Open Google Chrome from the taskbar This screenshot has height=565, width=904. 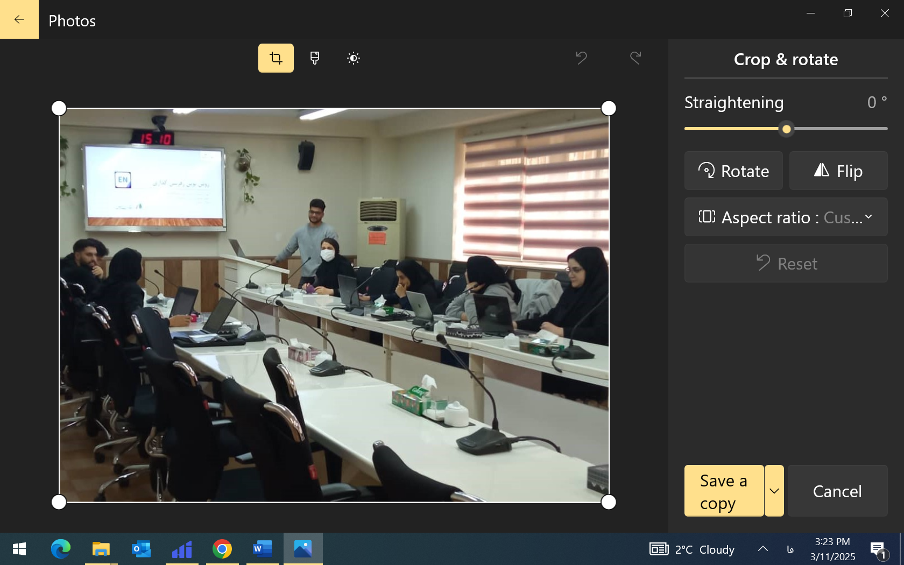pos(222,549)
